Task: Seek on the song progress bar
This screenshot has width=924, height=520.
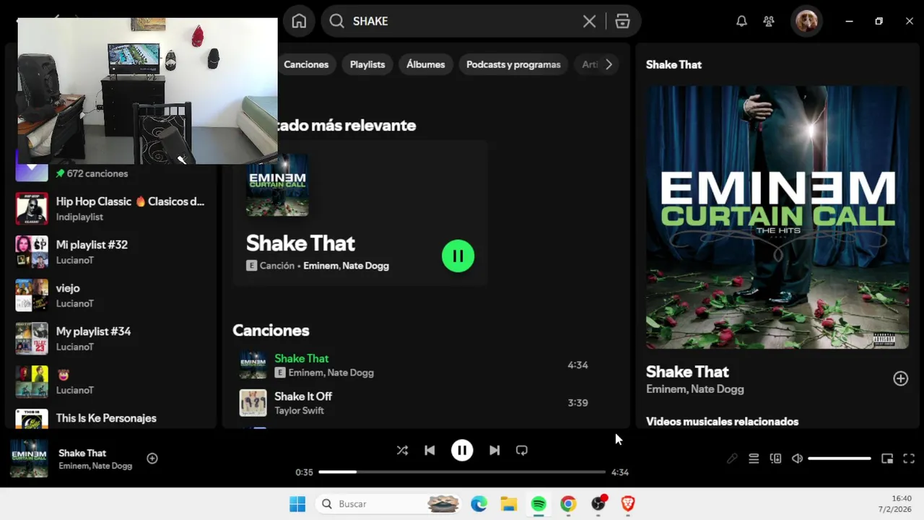Action: [x=462, y=472]
